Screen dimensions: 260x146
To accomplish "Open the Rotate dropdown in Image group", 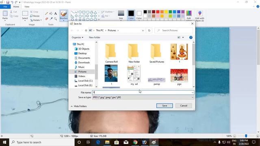I will [x=36, y=20].
